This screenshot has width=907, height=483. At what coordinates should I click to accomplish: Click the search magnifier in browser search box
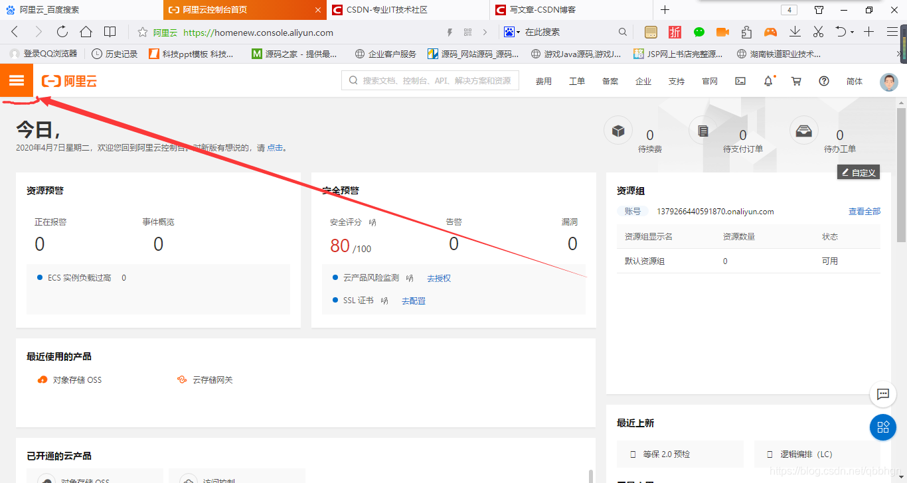tap(622, 32)
